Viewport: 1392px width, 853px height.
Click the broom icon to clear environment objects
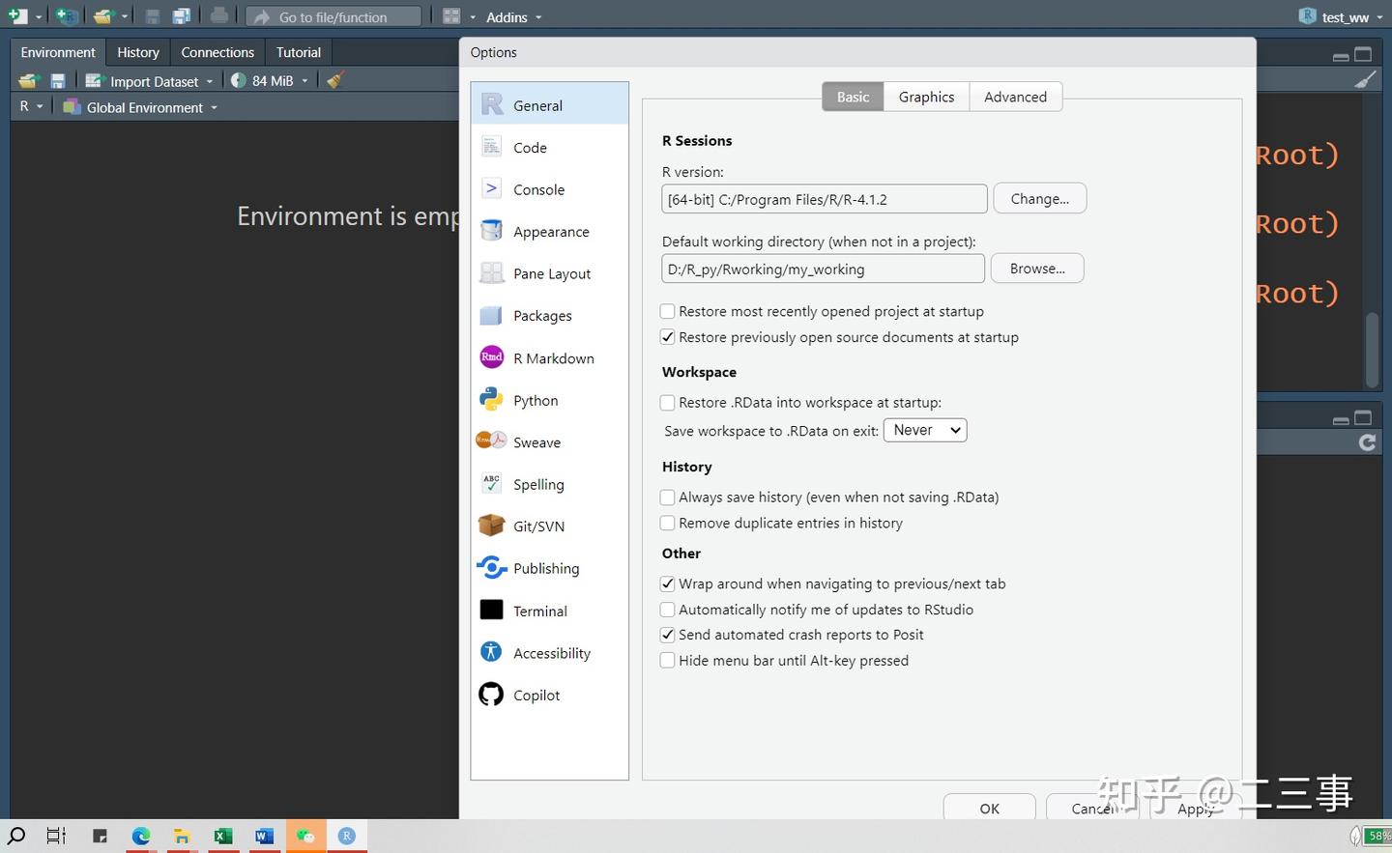coord(334,80)
